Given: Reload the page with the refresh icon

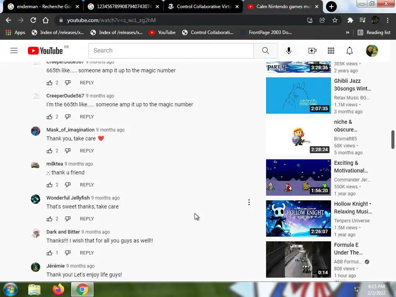Looking at the screenshot, I should (33, 20).
